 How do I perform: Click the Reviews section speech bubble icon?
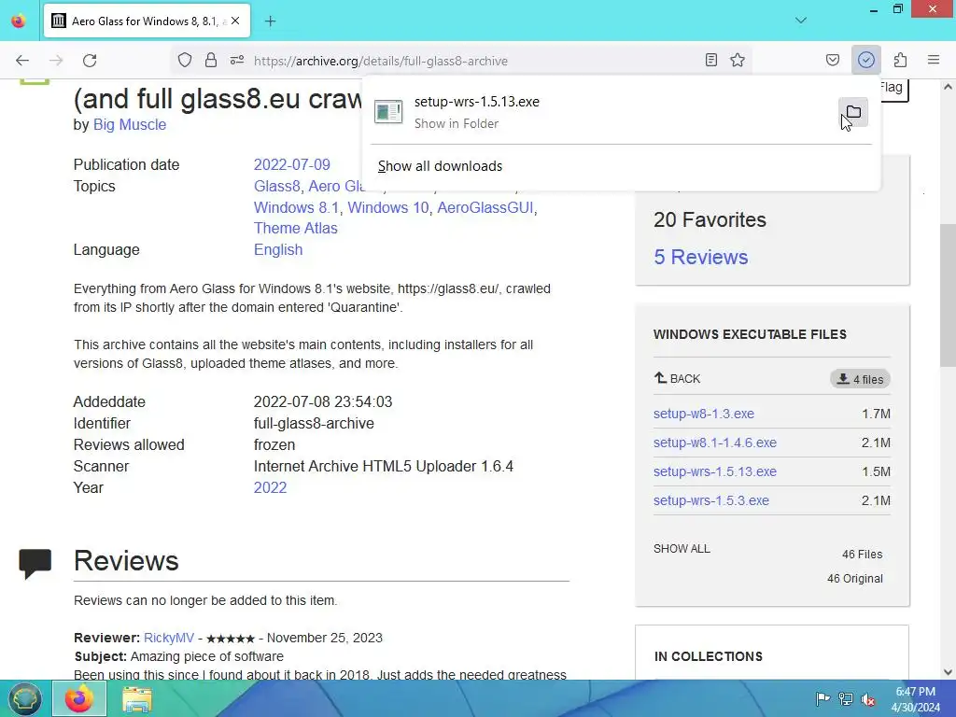35,563
